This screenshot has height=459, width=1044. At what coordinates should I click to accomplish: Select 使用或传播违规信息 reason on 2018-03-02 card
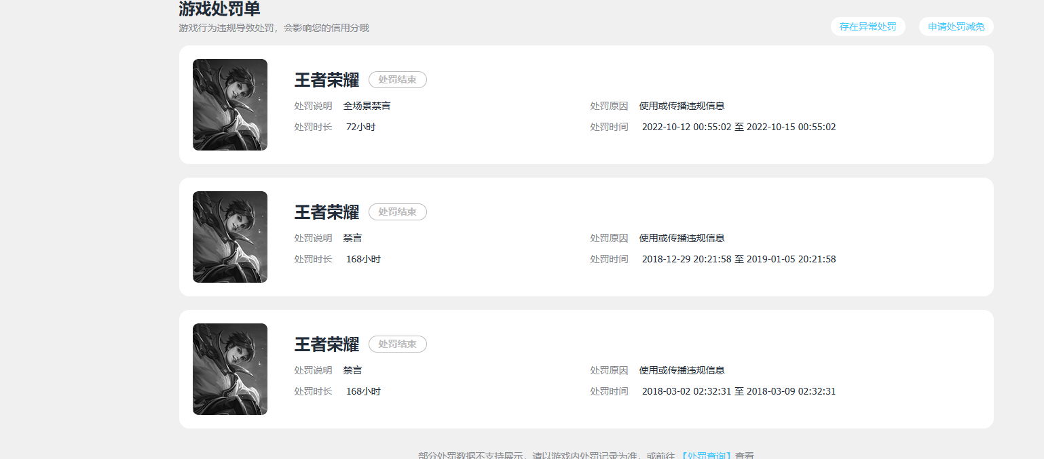682,370
